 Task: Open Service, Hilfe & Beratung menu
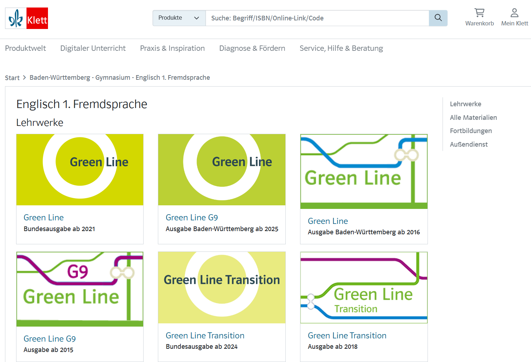click(x=341, y=48)
